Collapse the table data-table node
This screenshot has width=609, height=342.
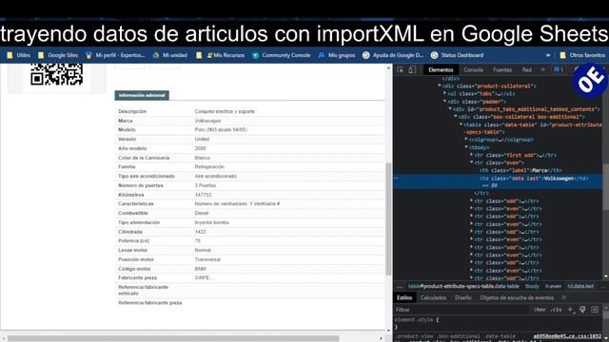point(461,124)
